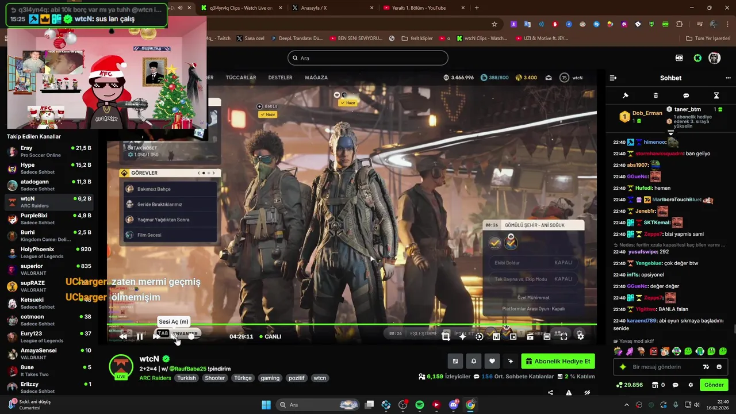
Task: Open Spotify from the taskbar
Action: (x=420, y=405)
